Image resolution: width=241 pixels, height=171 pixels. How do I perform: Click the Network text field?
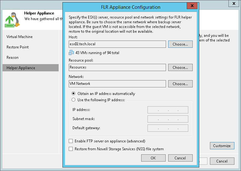click(x=117, y=84)
